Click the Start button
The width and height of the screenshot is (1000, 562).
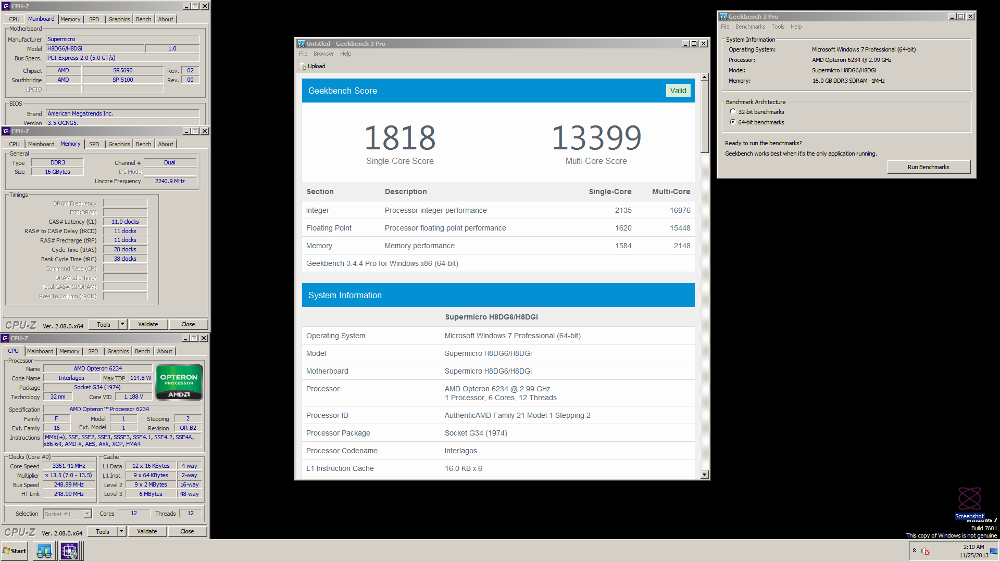[x=15, y=551]
